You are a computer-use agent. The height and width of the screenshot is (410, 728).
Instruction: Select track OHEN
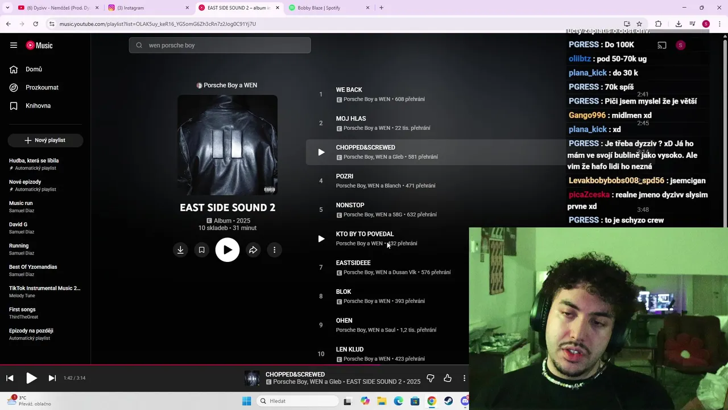[x=344, y=321]
